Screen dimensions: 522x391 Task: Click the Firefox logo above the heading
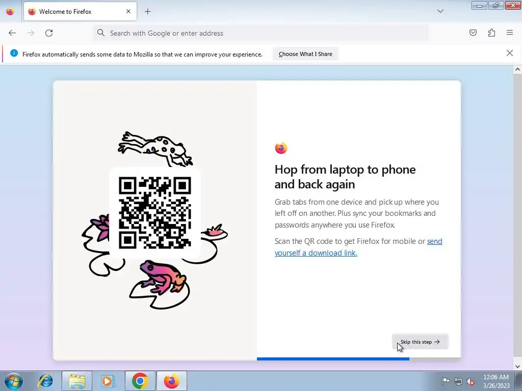tap(281, 148)
